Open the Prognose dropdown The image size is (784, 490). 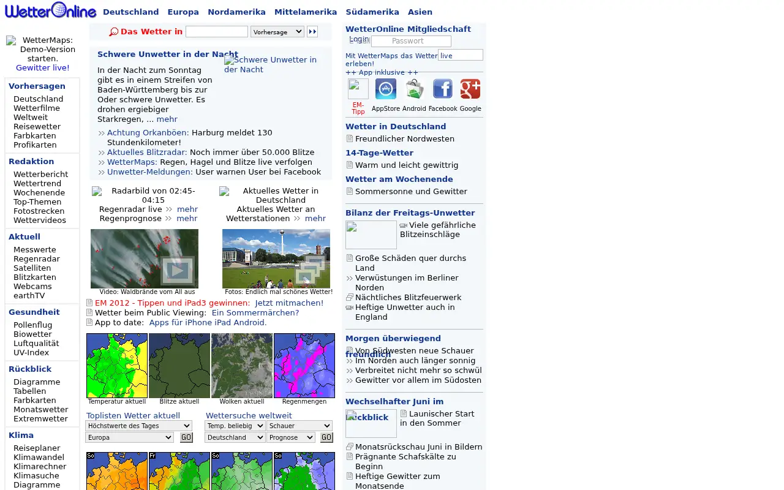tap(291, 437)
